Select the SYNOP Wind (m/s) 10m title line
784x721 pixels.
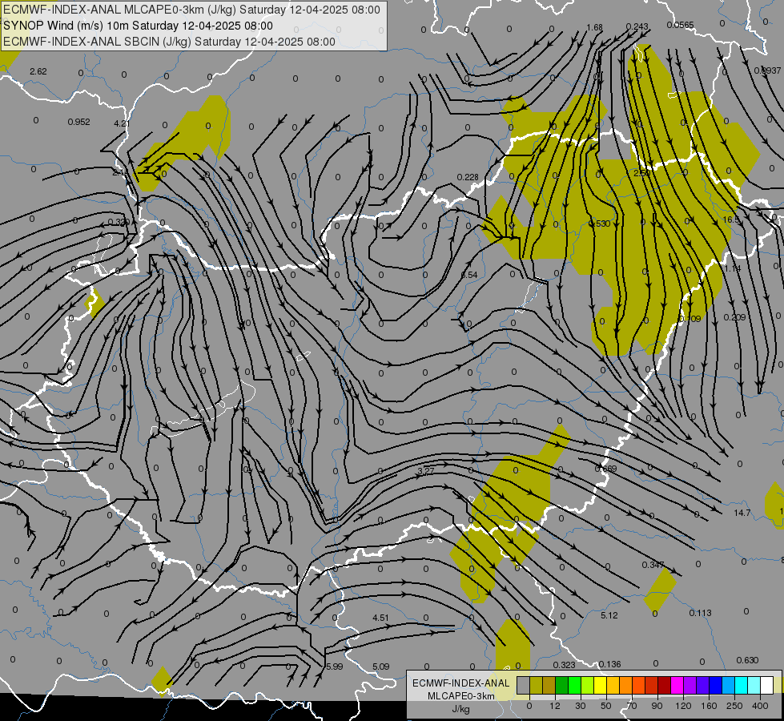point(138,26)
